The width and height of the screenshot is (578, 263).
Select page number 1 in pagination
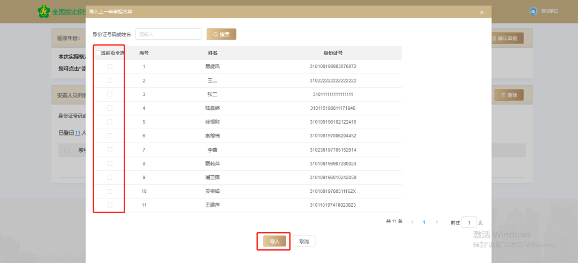(x=424, y=222)
